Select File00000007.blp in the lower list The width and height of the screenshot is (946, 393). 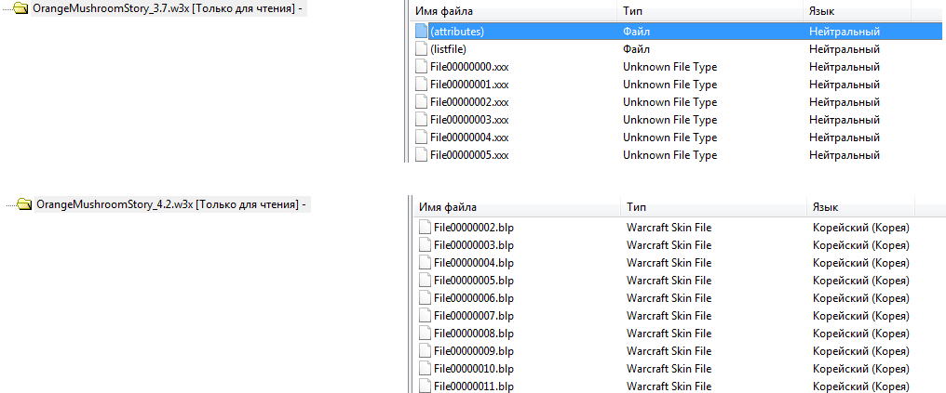tap(474, 315)
